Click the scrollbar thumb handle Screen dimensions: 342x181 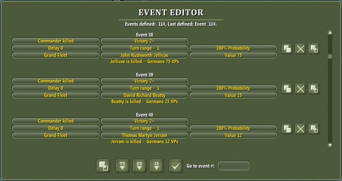coord(330,57)
